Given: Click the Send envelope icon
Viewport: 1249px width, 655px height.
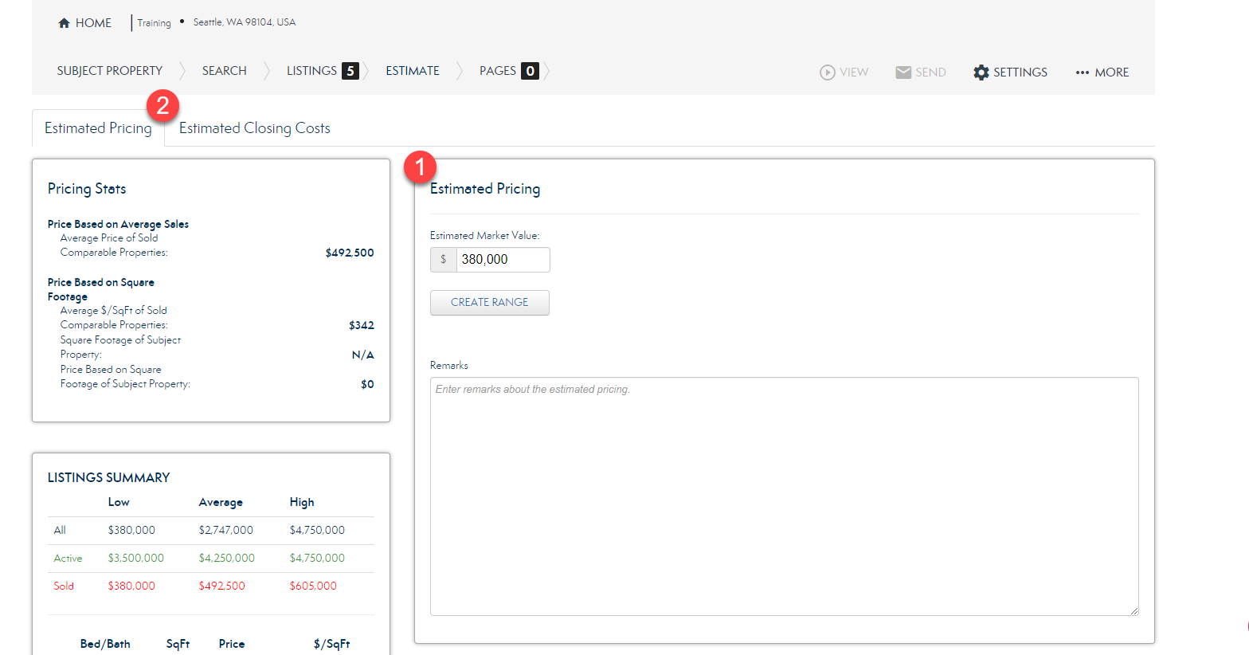Looking at the screenshot, I should [903, 73].
